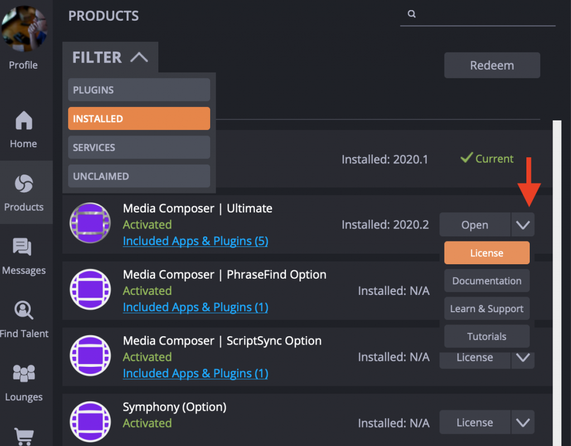Select the Products sidebar icon
The height and width of the screenshot is (446, 571).
coord(24,183)
